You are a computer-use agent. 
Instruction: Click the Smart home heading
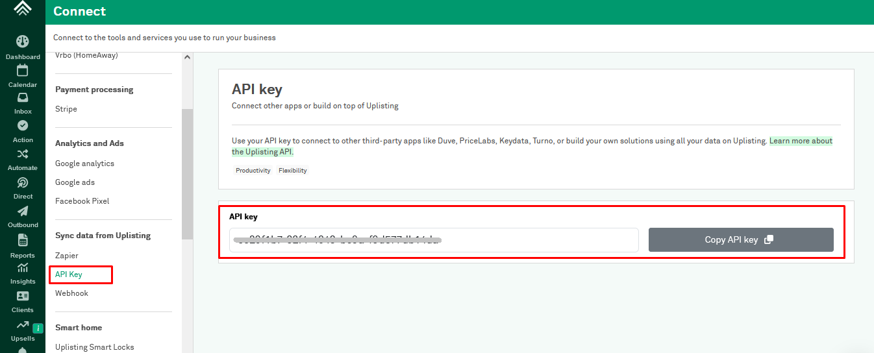(x=79, y=328)
